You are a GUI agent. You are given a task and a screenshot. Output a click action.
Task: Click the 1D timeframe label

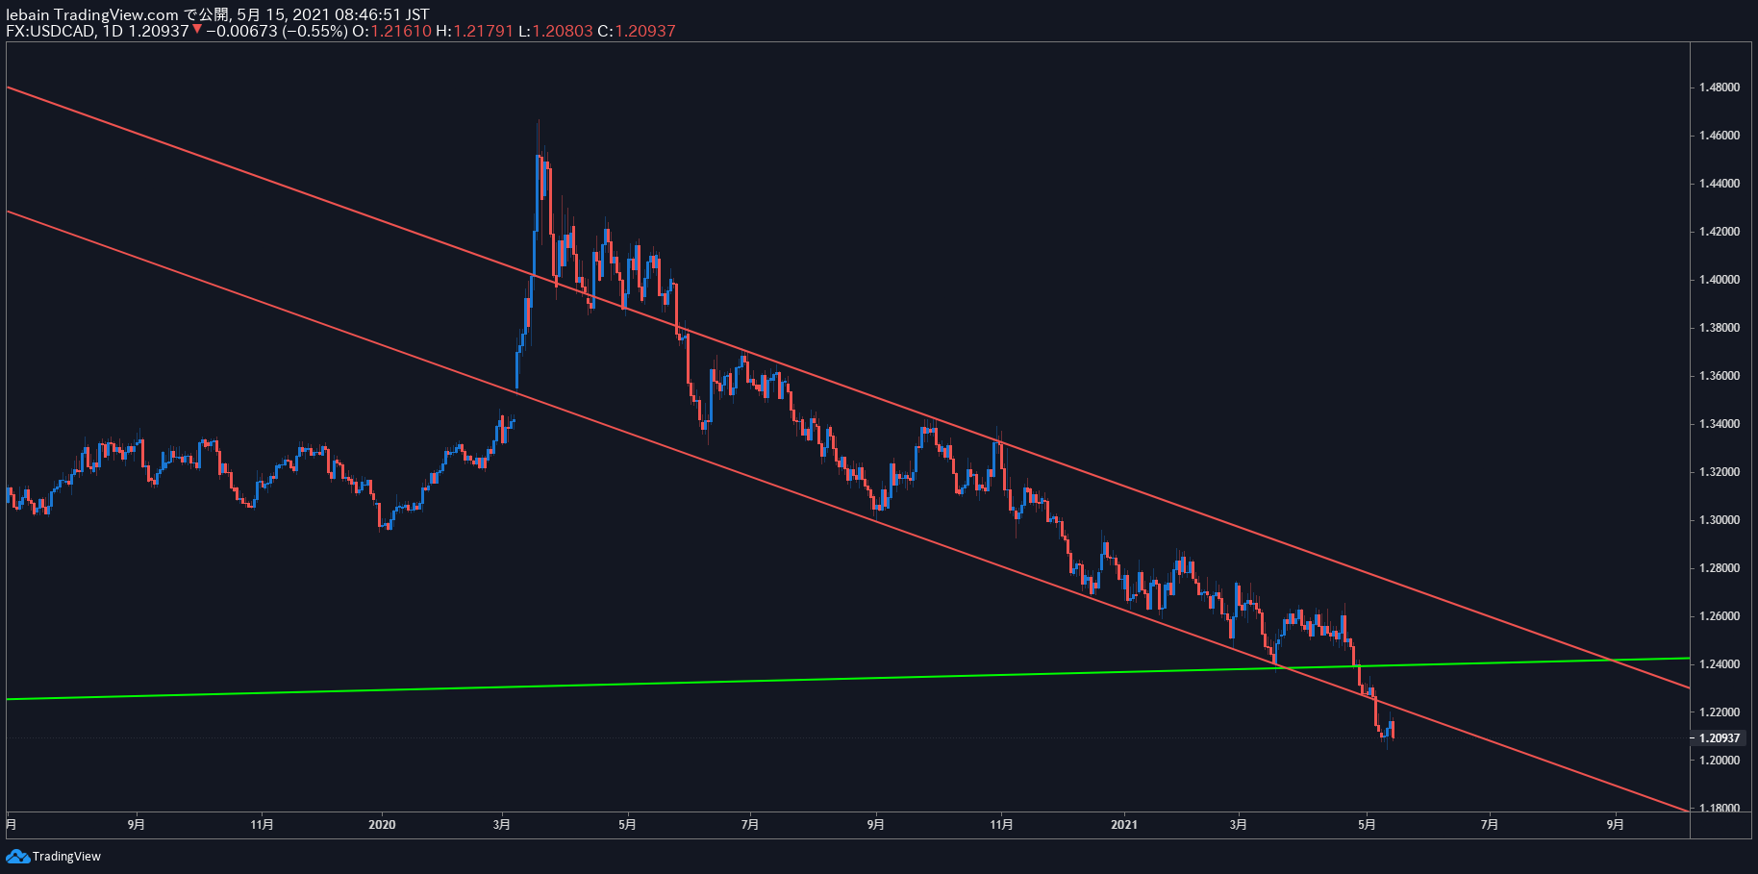tap(113, 31)
